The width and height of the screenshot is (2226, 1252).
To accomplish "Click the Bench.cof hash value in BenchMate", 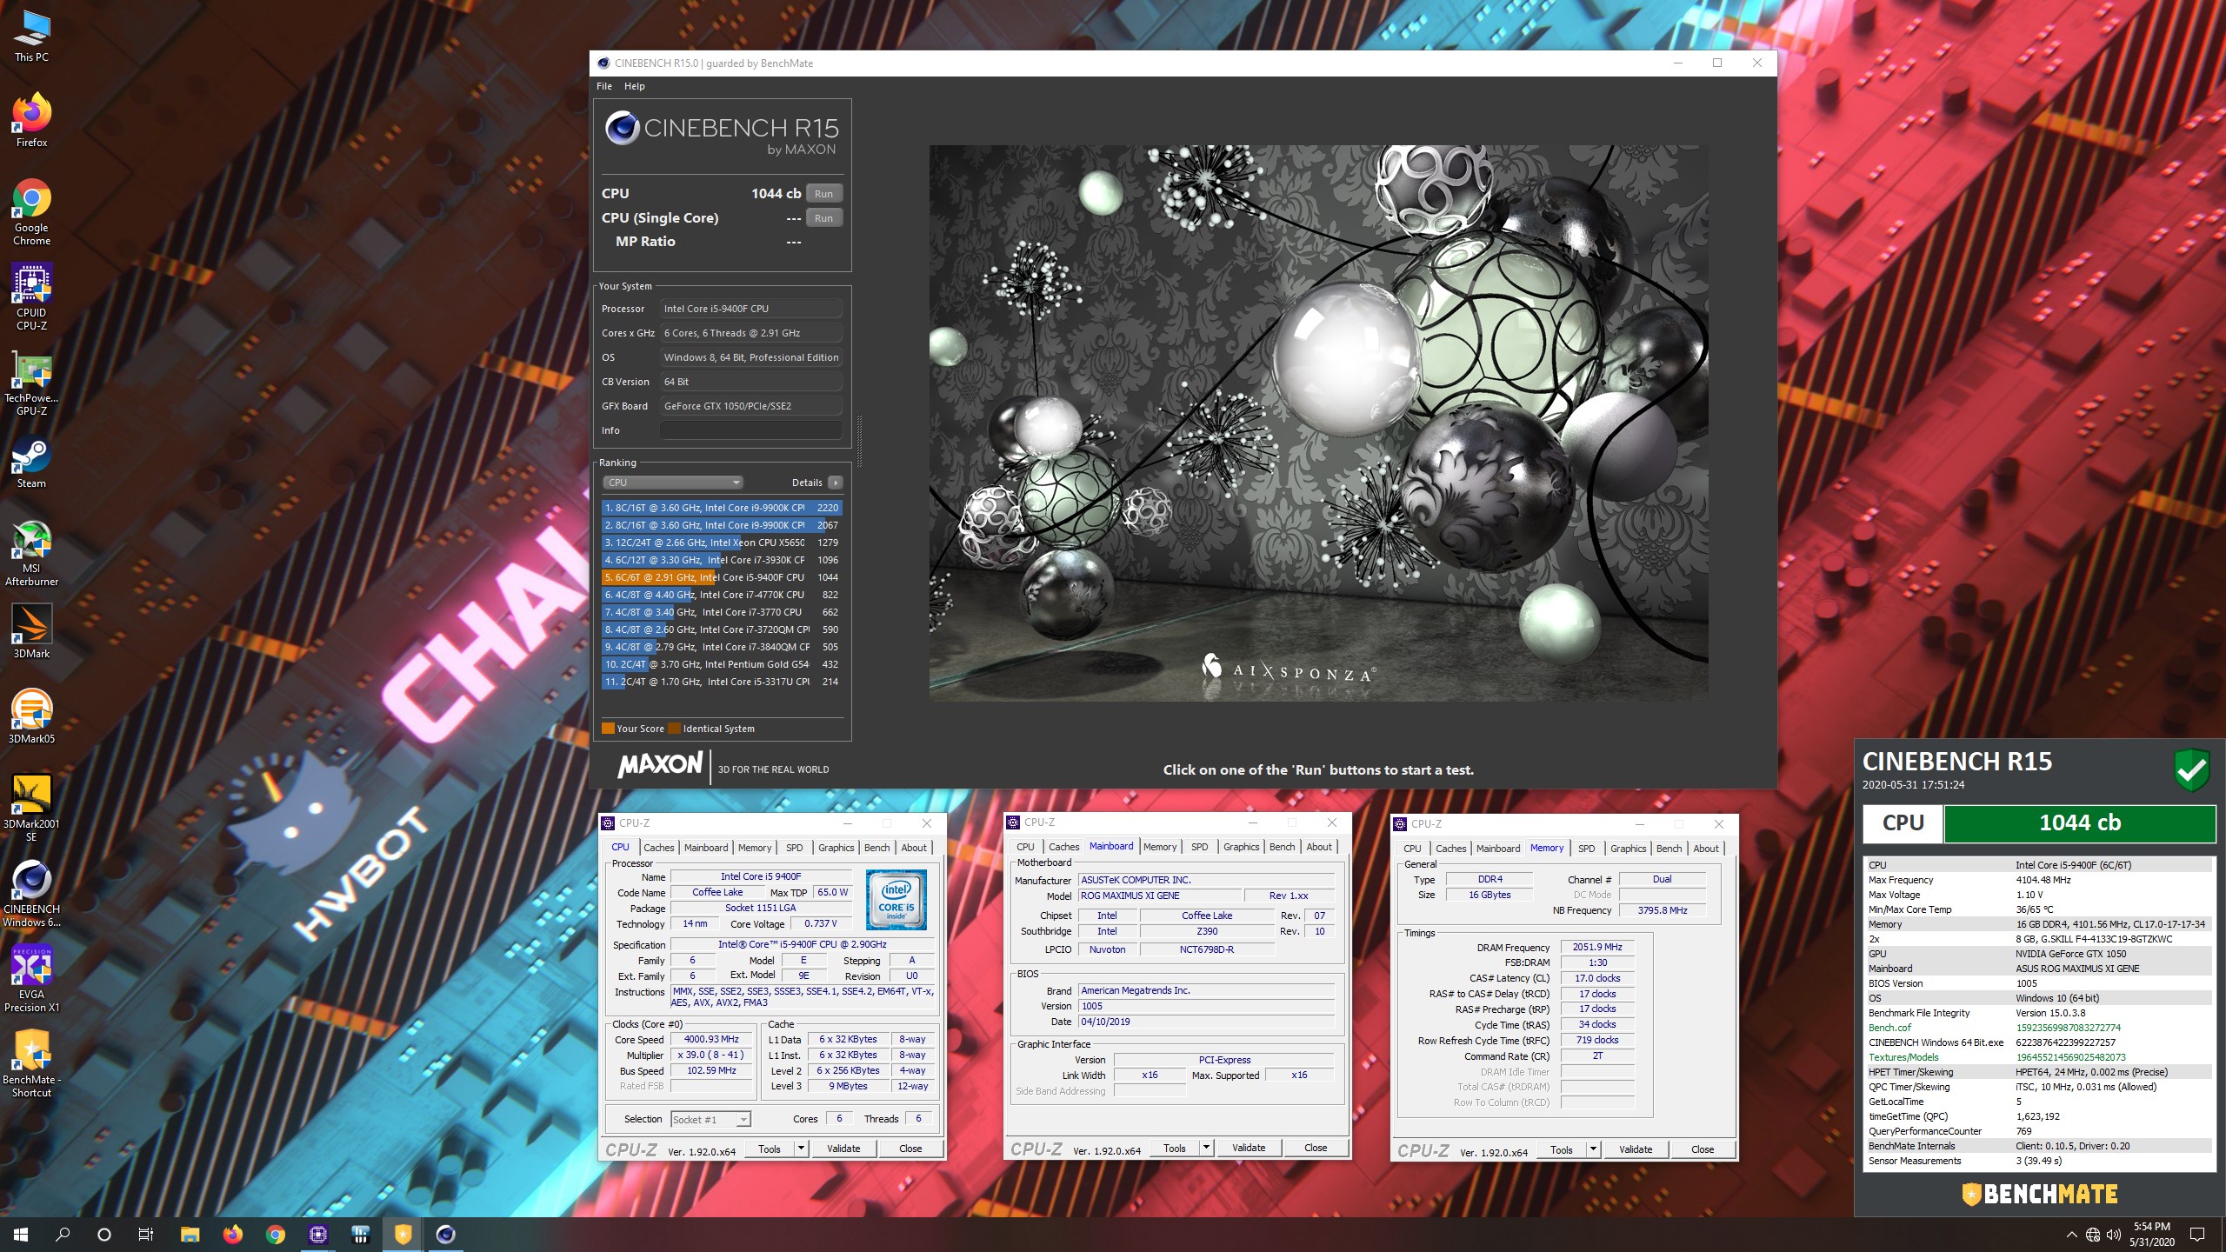I will 2068,1028.
